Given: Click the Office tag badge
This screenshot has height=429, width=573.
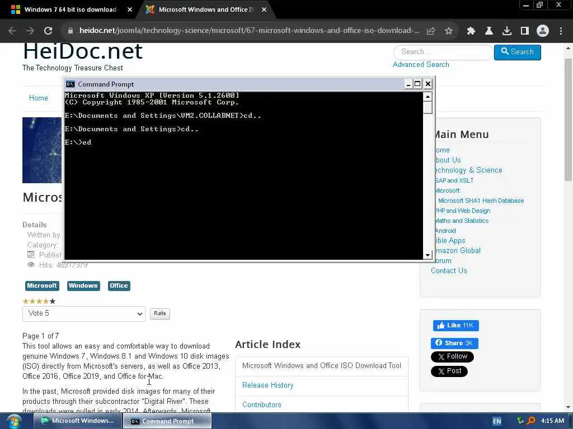Looking at the screenshot, I should (119, 285).
